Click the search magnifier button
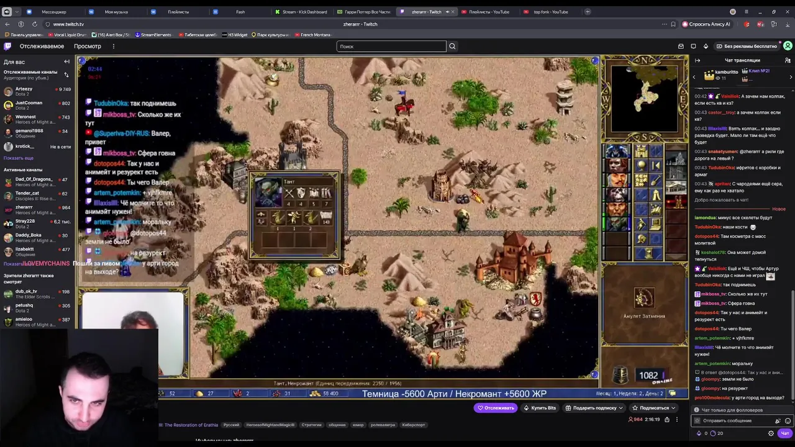 click(x=452, y=46)
